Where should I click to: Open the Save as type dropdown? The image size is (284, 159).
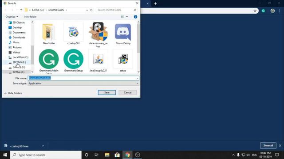tap(137, 83)
